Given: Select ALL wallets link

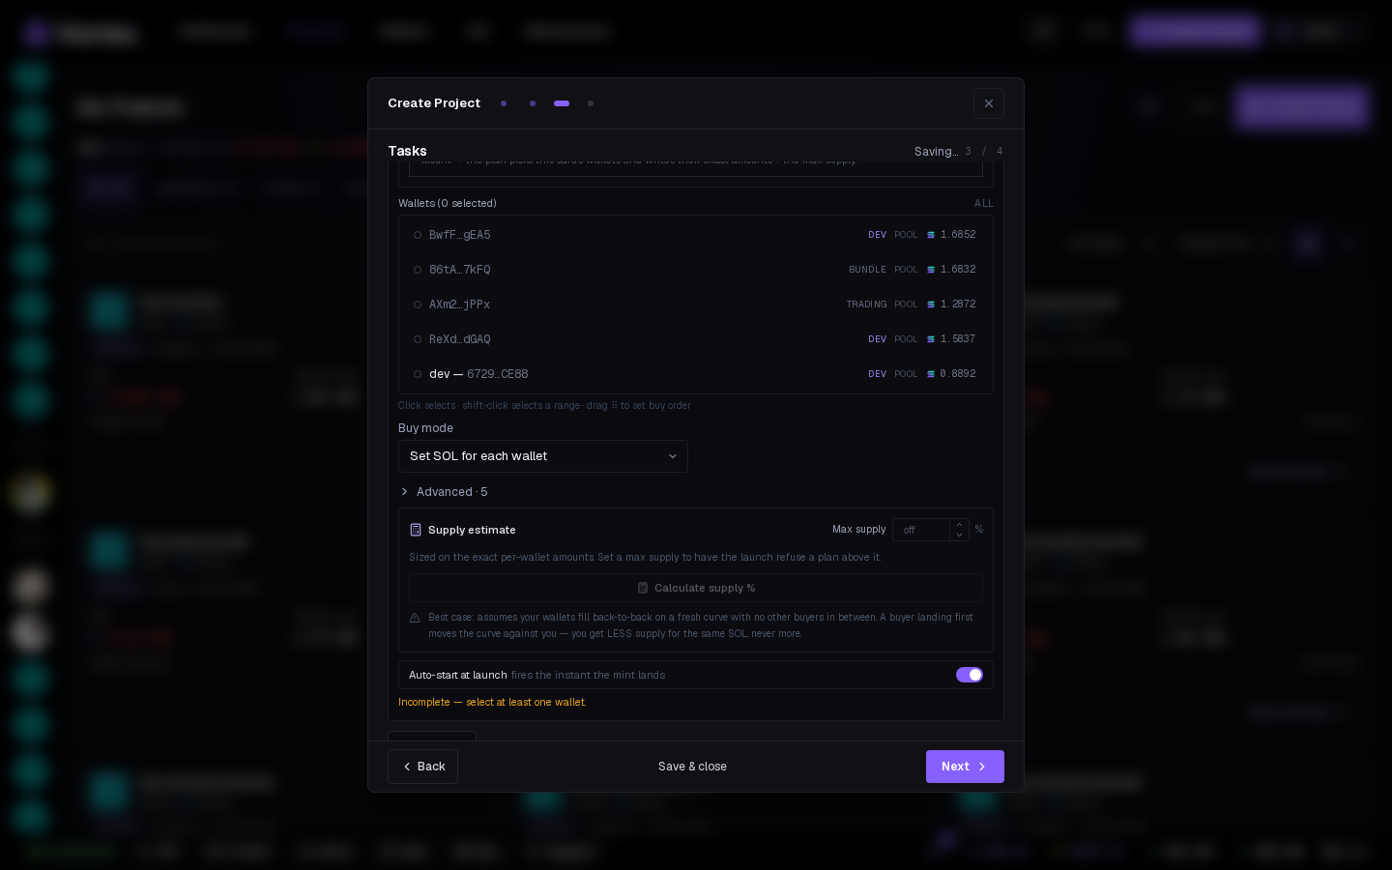Looking at the screenshot, I should (984, 204).
